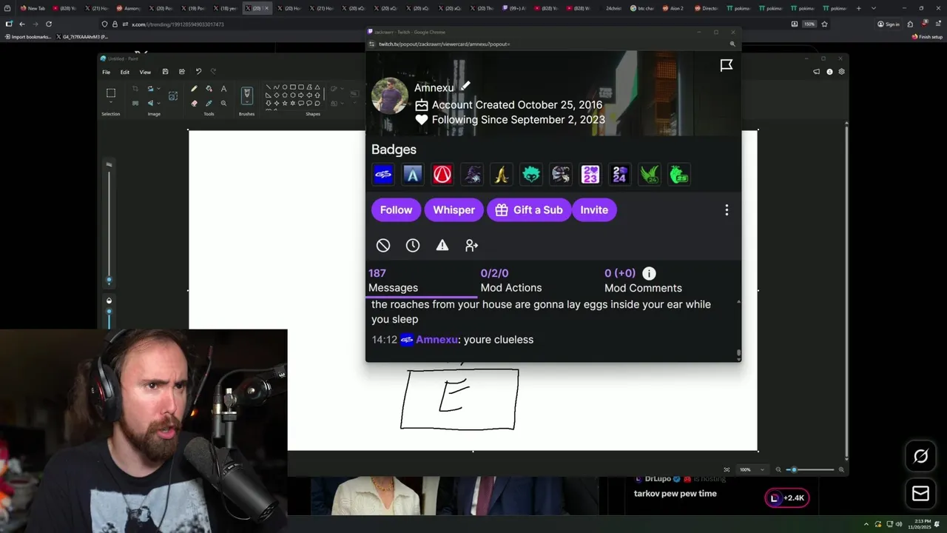The image size is (947, 533).
Task: Switch to the Mod Comments tab
Action: pyautogui.click(x=643, y=281)
